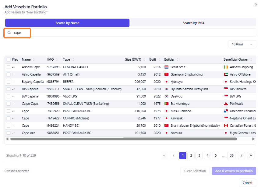Sort by Built column arrows
This screenshot has height=191, width=261.
tap(159, 60)
